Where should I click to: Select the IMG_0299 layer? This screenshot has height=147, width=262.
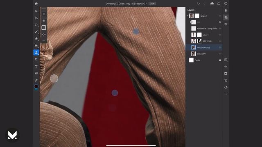[x=204, y=54]
